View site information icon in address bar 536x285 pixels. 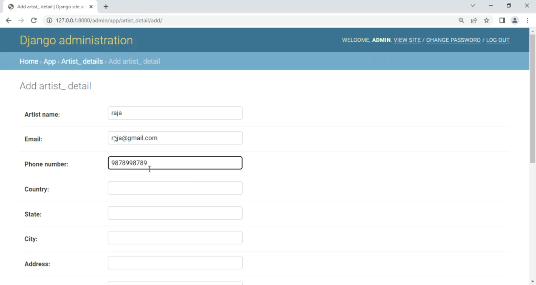pos(49,21)
